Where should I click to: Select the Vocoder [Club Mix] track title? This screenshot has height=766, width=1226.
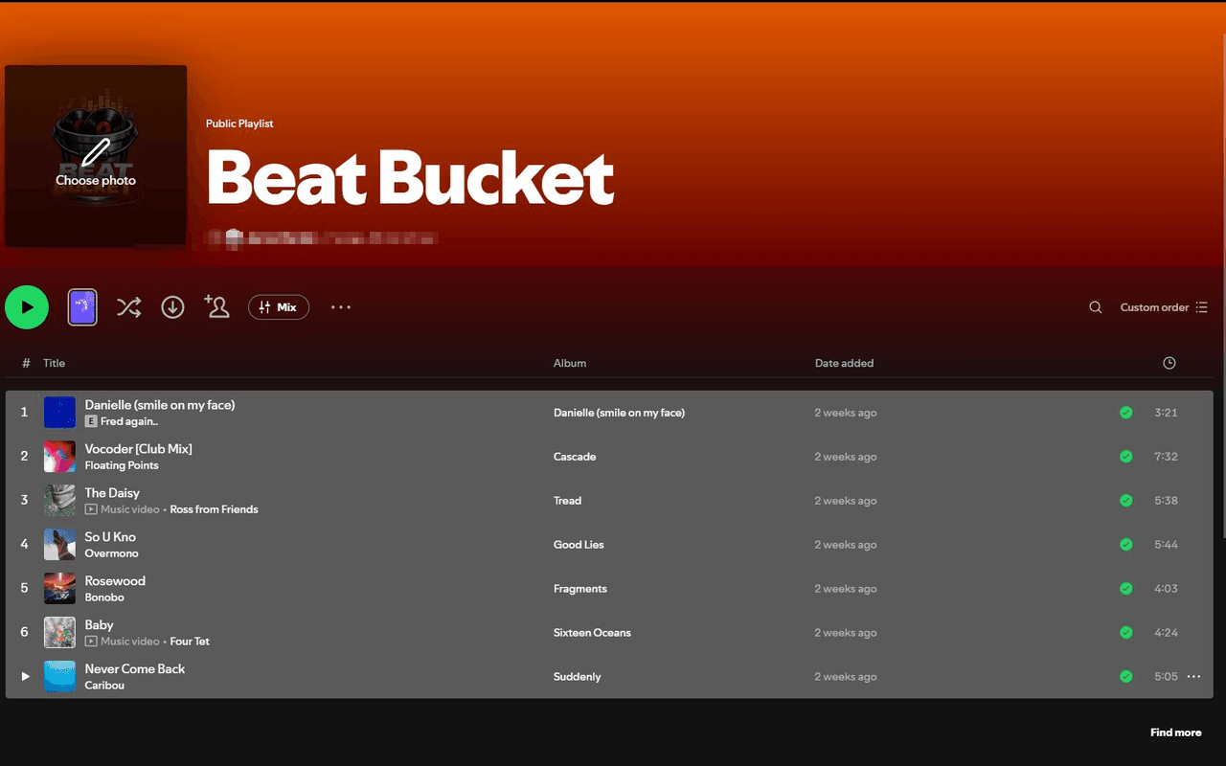pos(138,449)
